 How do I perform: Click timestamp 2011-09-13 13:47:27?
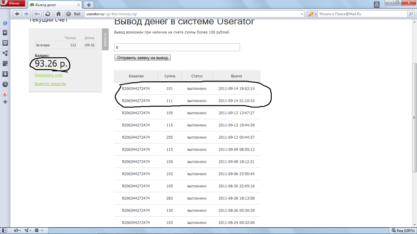tap(237, 113)
